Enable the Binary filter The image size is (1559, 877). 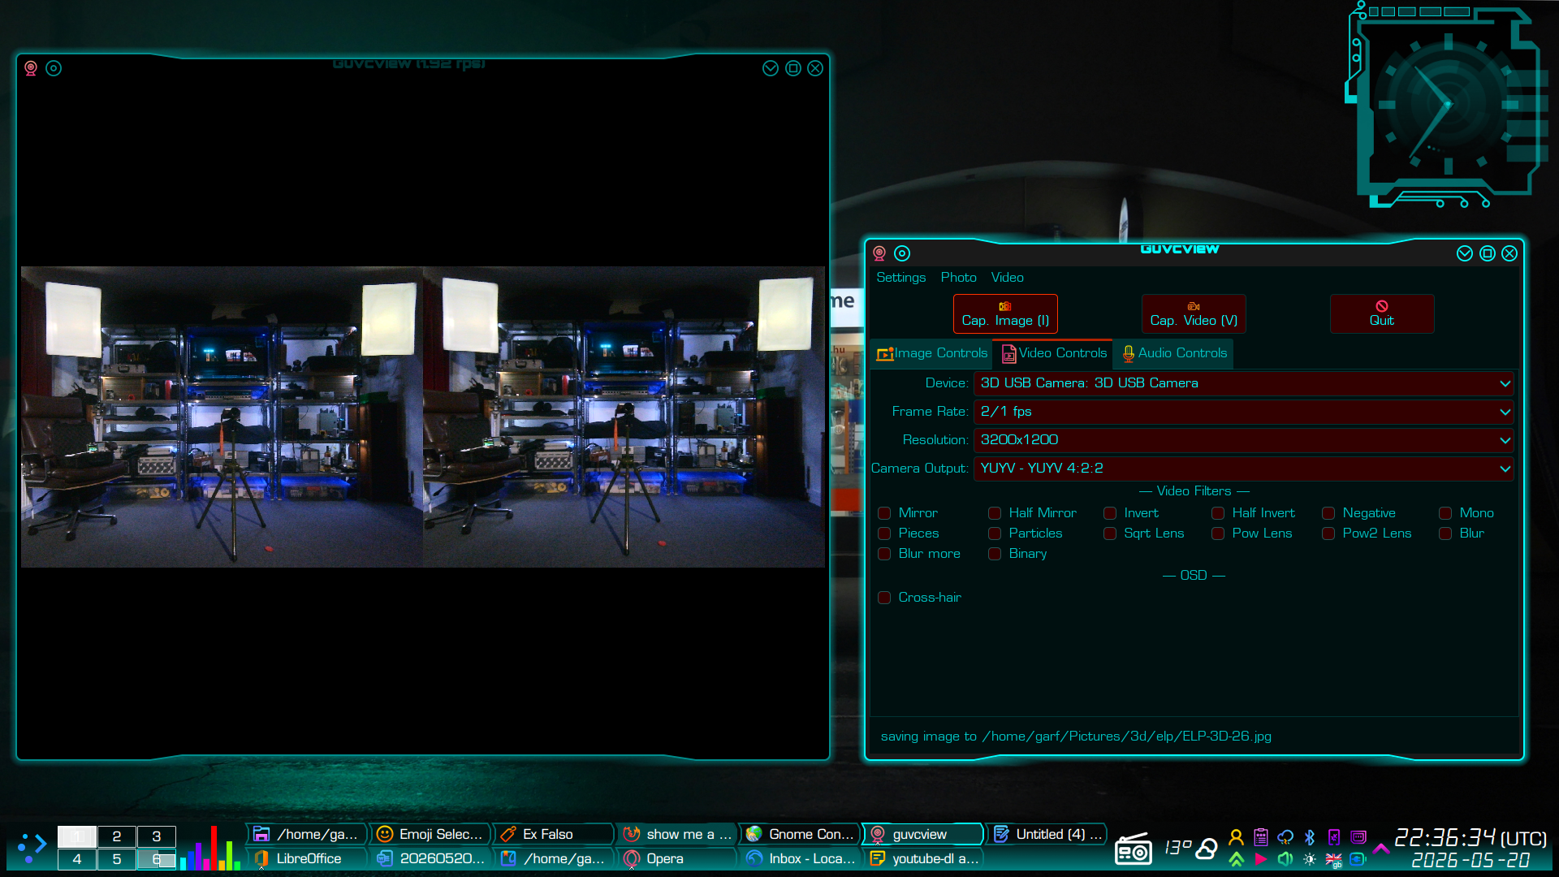(995, 554)
